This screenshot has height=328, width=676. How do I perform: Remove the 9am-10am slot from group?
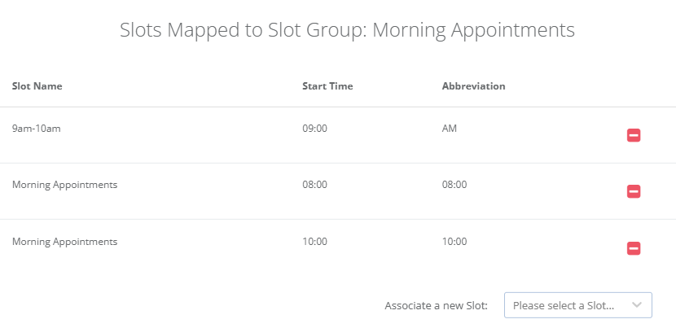click(634, 135)
